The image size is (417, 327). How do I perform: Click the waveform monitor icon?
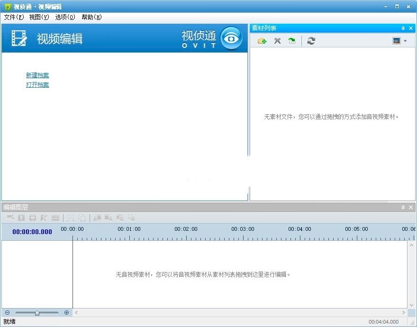(x=55, y=218)
